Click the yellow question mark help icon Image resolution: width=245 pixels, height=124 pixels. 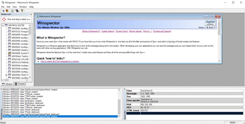click(x=22, y=11)
